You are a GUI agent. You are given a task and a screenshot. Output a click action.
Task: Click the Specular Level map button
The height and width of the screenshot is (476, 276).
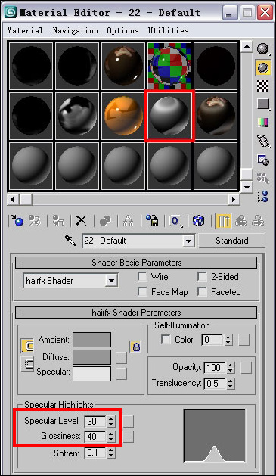[x=128, y=422]
